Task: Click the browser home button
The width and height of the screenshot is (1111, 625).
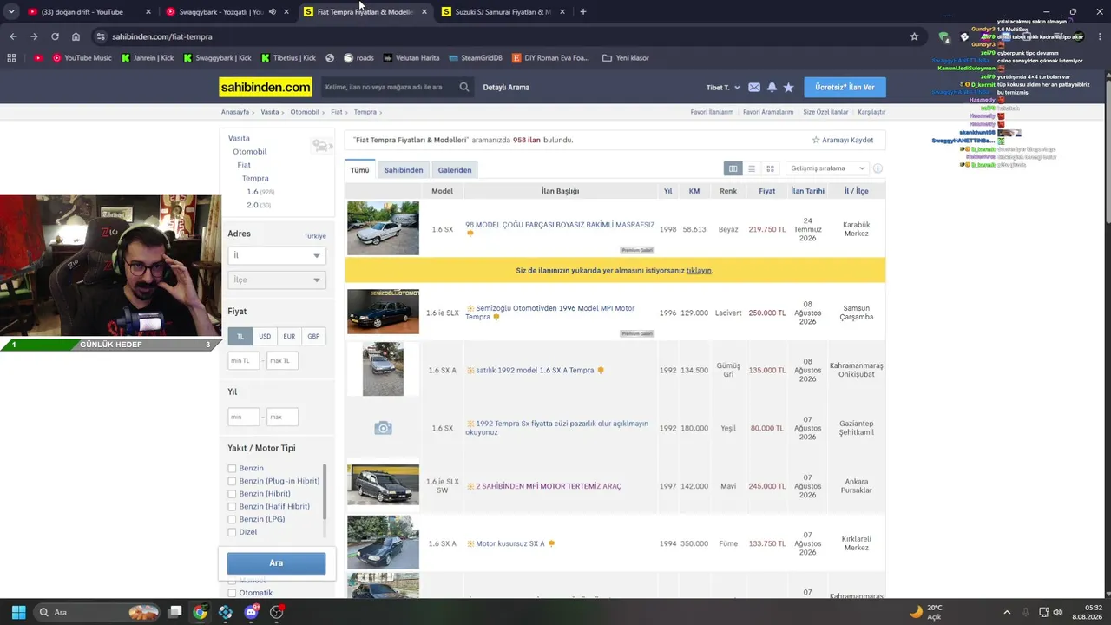Action: pyautogui.click(x=76, y=36)
